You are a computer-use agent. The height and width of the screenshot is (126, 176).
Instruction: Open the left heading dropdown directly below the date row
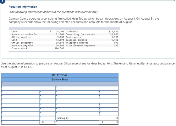click(29, 88)
